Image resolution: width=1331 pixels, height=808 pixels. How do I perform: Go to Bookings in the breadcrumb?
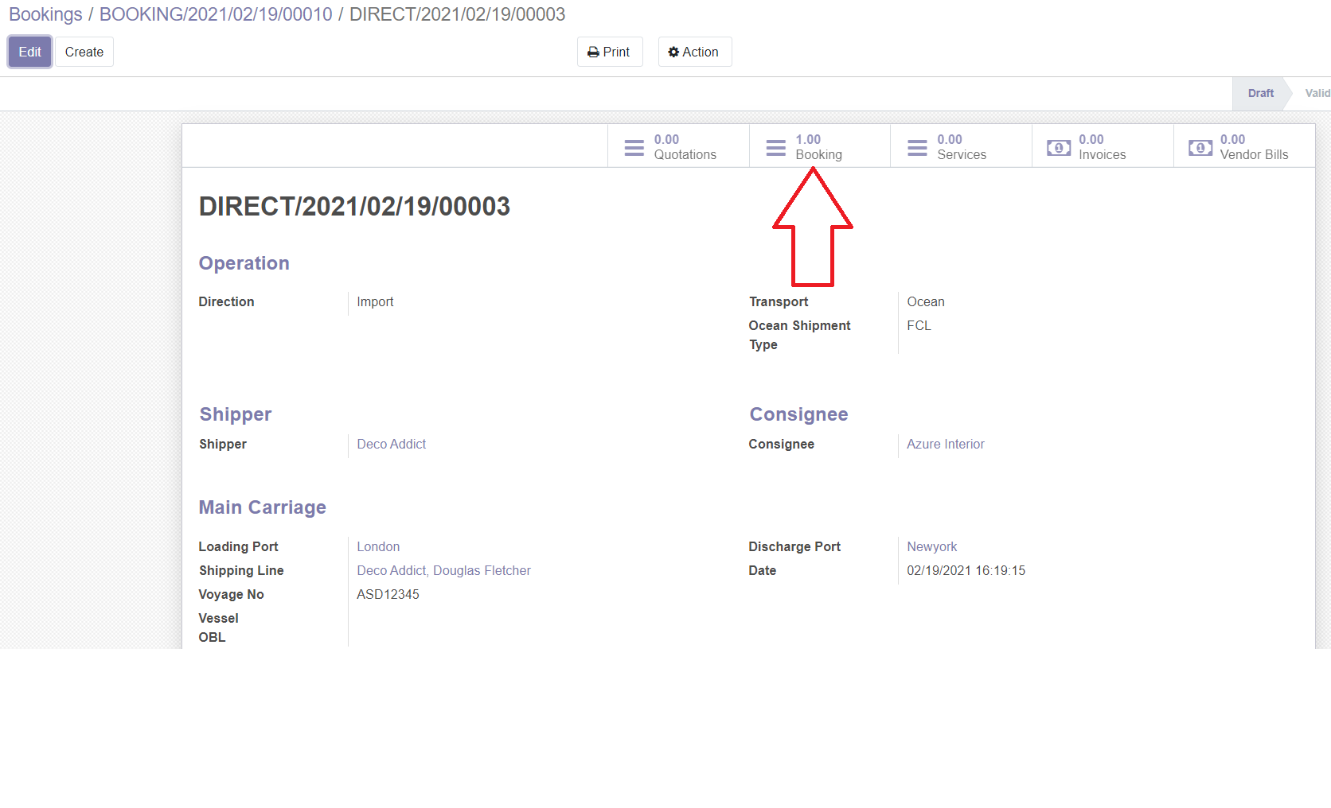(45, 14)
